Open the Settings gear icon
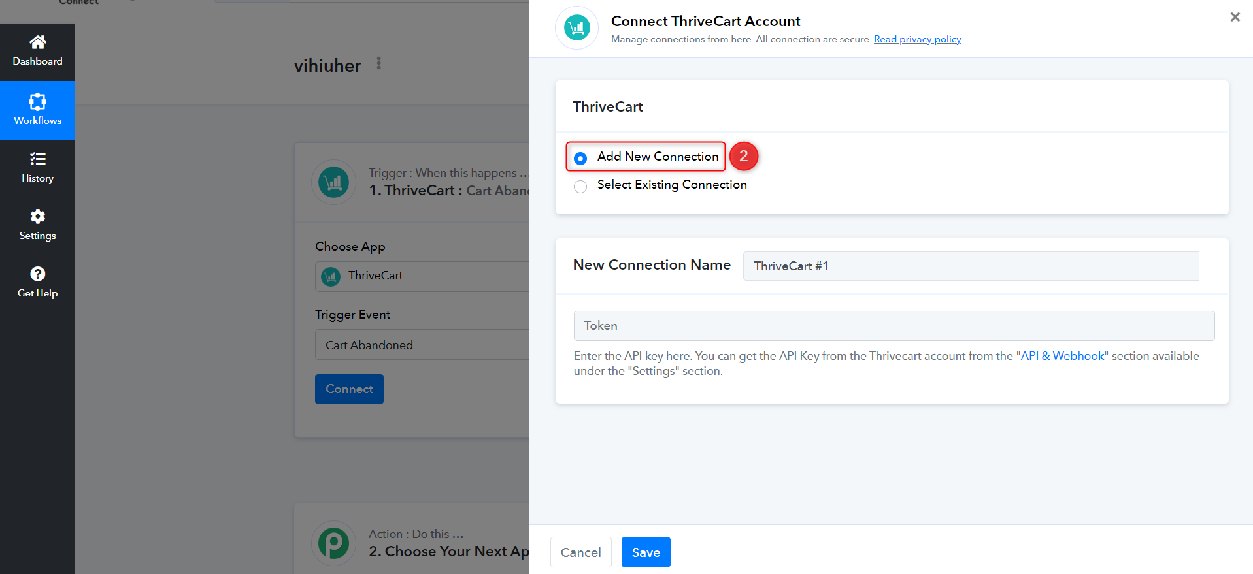 [x=37, y=216]
